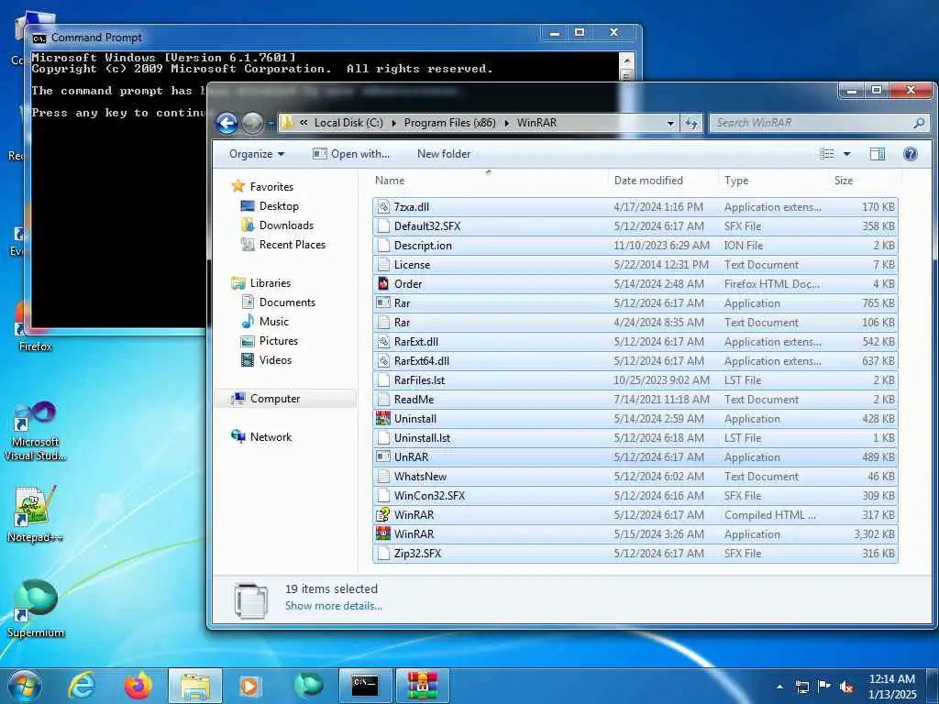939x704 pixels.
Task: Open the Organize dropdown menu
Action: tap(257, 154)
